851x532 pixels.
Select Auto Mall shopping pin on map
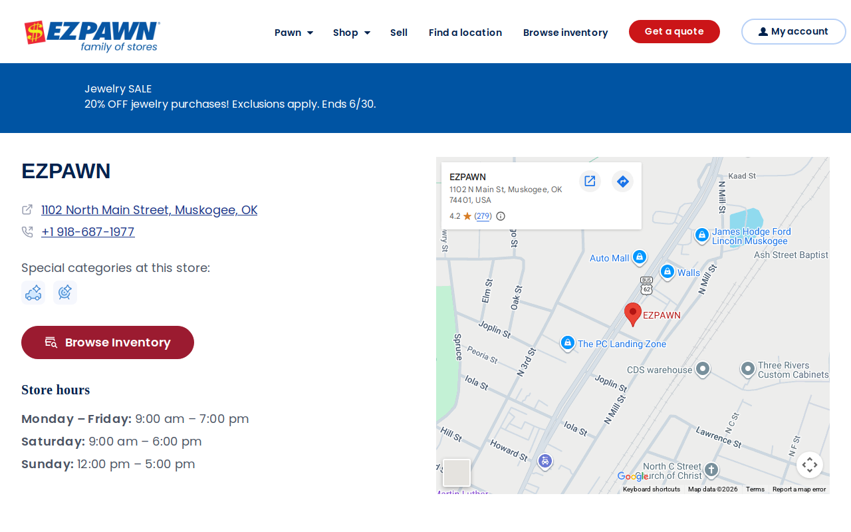[x=640, y=257]
